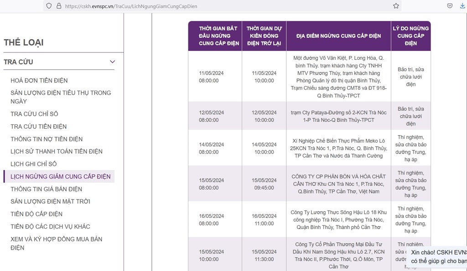
Task: Click restore time 15/05/2024 09:45:00
Action: coord(264,184)
